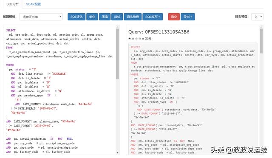The image size is (272, 158).
Task: Open the SOAR配置 tab
Action: pyautogui.click(x=33, y=4)
